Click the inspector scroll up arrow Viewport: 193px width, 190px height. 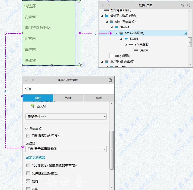pyautogui.click(x=111, y=104)
